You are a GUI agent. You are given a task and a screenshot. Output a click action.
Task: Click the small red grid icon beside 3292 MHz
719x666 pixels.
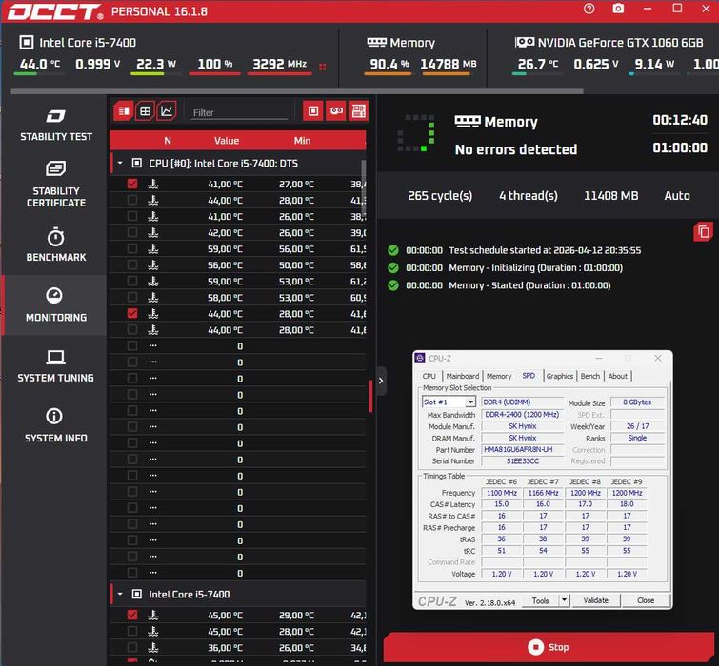point(322,67)
